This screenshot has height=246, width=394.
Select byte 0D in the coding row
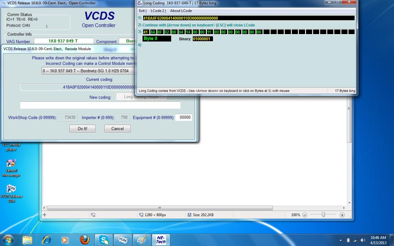(x=216, y=32)
